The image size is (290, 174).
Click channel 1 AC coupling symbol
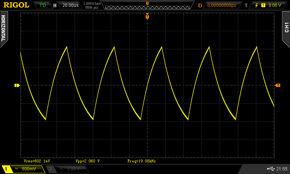[x=16, y=169]
